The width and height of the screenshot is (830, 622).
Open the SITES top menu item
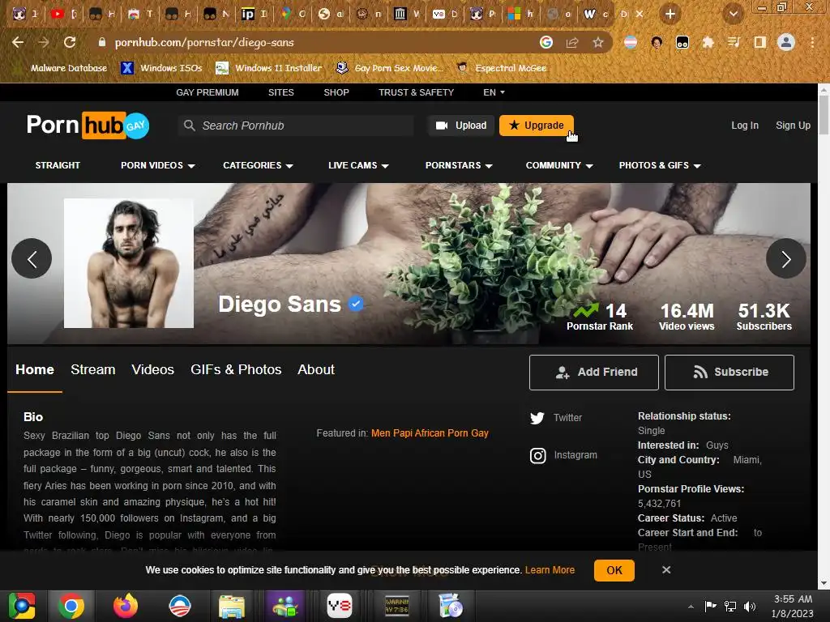(281, 92)
